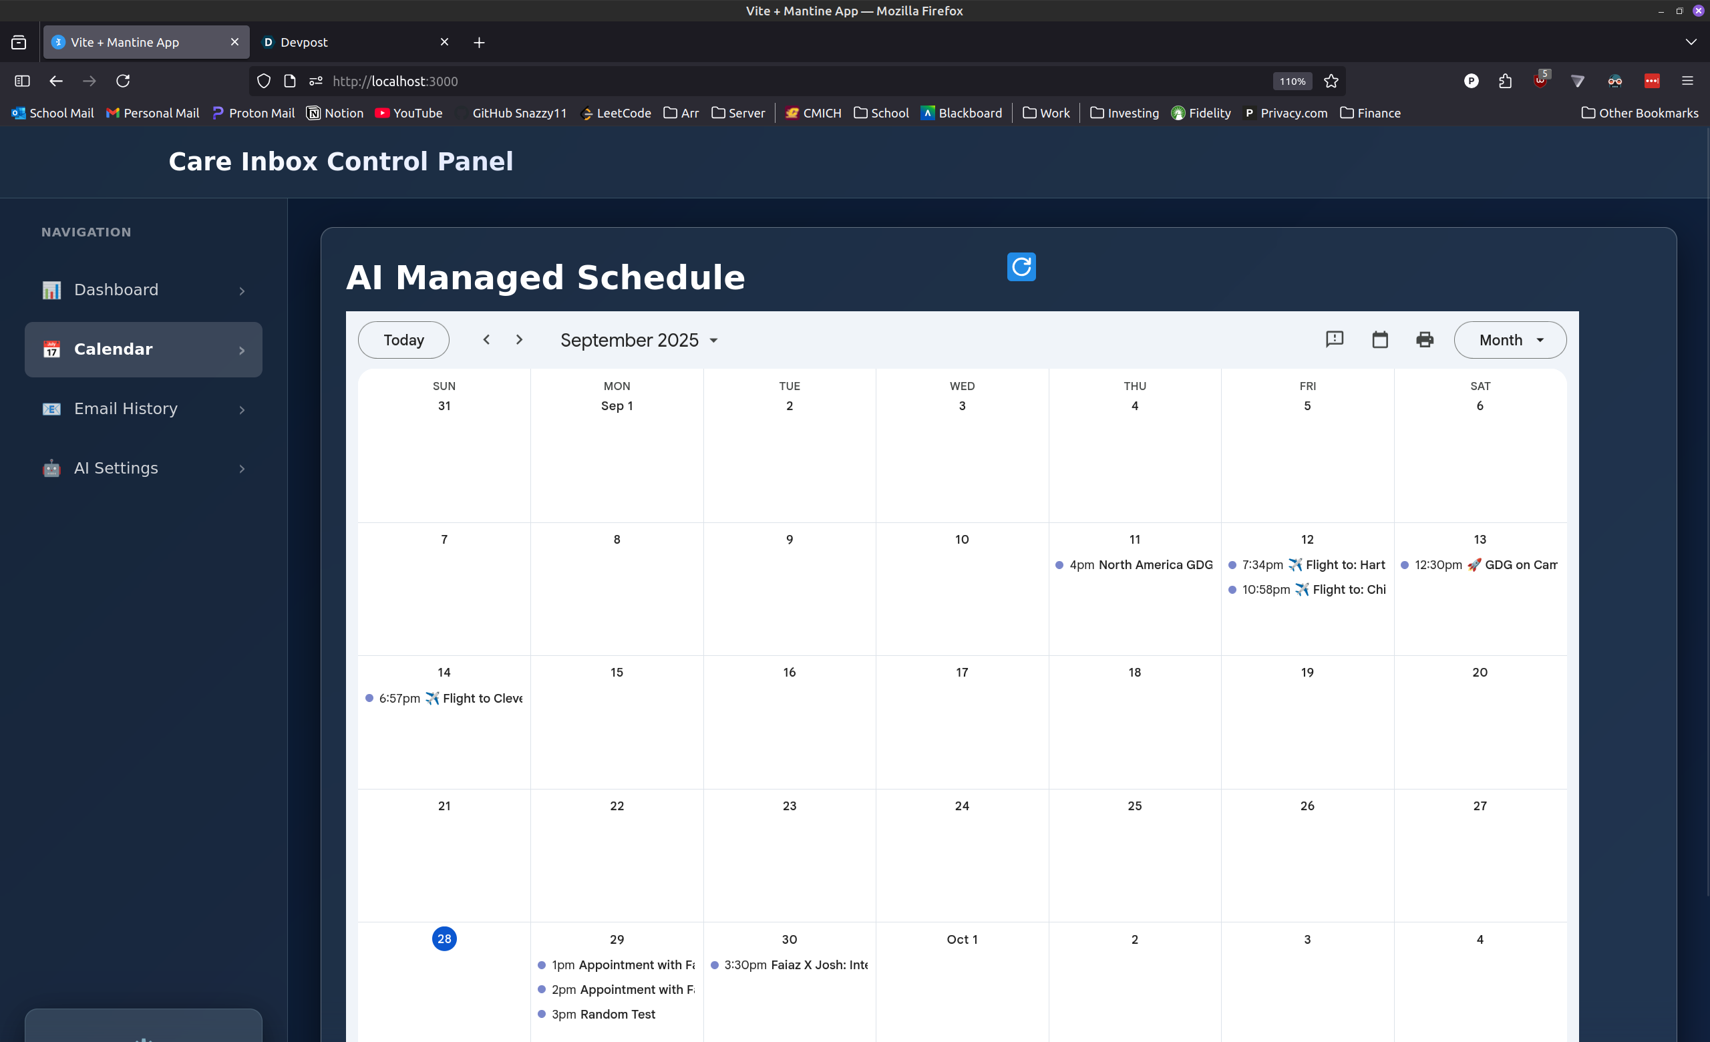The width and height of the screenshot is (1710, 1042).
Task: Expand the AI Settings navigation chevron
Action: pos(242,469)
